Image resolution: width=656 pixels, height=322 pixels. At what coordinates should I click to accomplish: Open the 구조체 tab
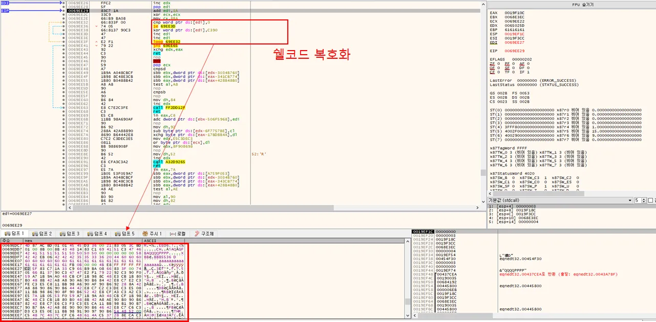coord(204,234)
